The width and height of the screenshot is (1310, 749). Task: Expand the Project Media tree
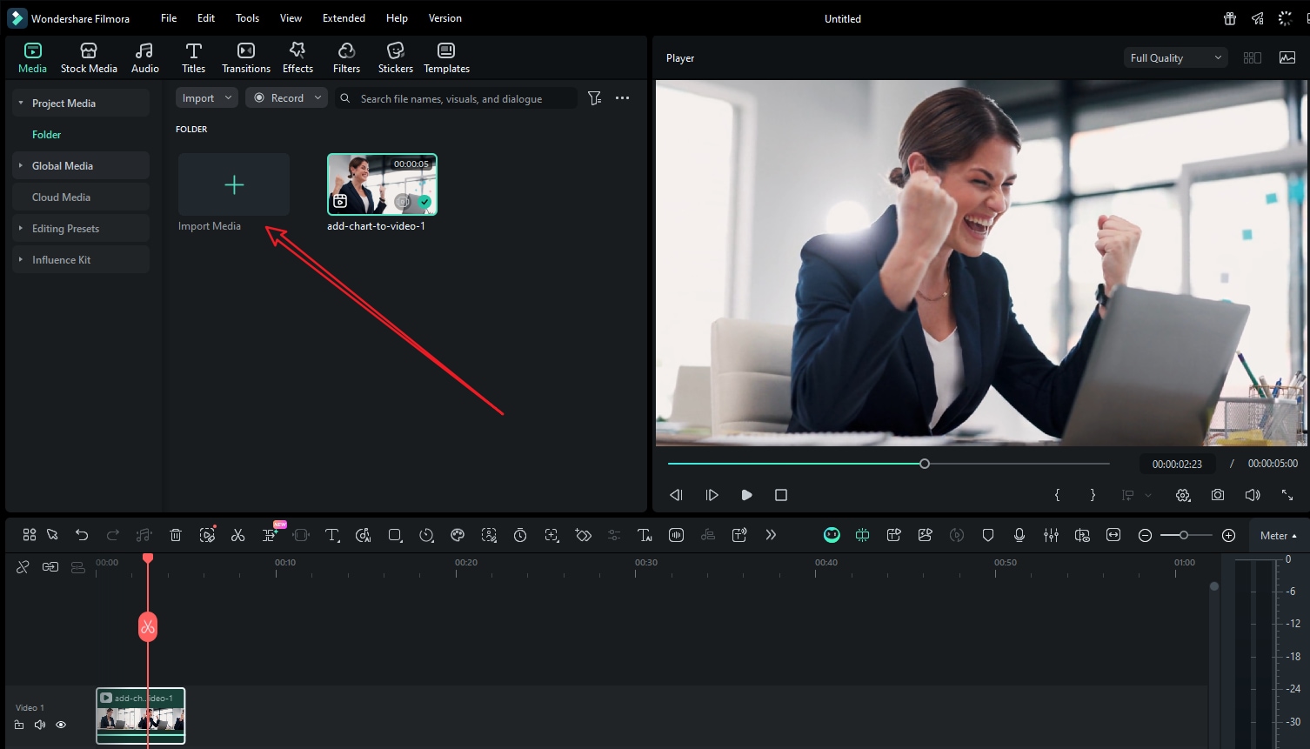coord(21,103)
